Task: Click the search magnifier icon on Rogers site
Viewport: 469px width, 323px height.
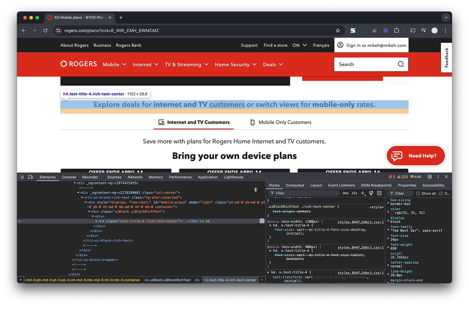Action: [401, 64]
